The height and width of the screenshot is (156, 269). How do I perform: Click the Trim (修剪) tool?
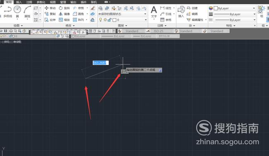(x=78, y=8)
